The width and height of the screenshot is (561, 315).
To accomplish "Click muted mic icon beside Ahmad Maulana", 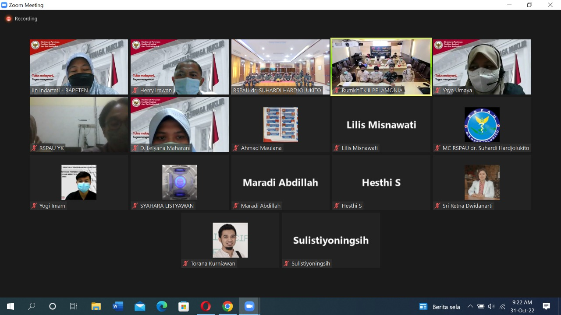I will (236, 148).
